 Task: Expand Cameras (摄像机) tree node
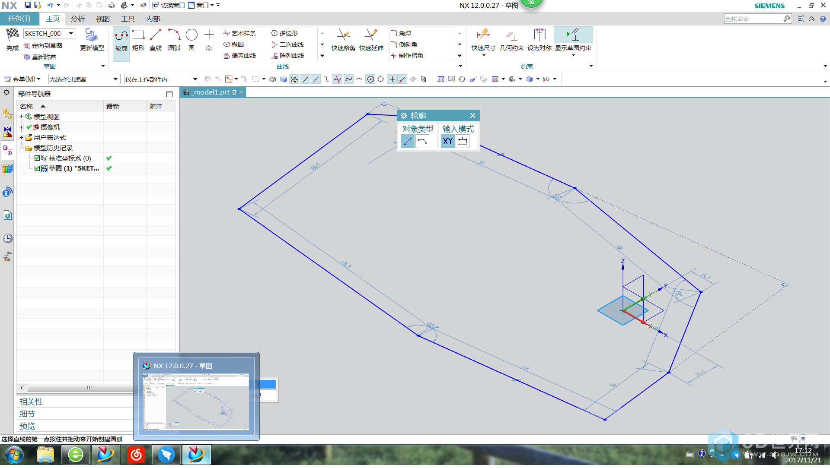21,127
